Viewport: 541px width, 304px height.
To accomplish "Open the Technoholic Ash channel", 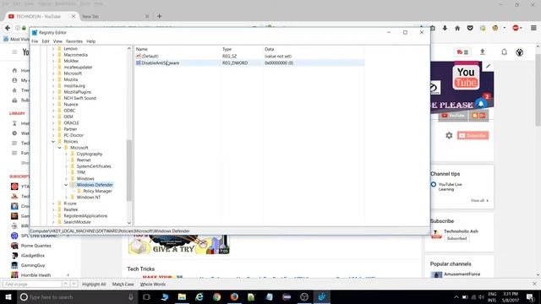I will [461, 231].
